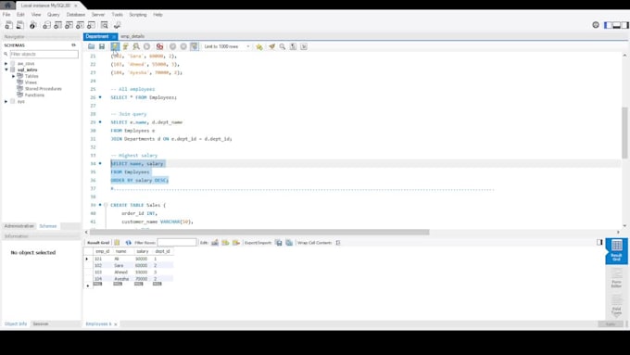
Task: Toggle wrap cell content in result grid
Action: coord(338,243)
